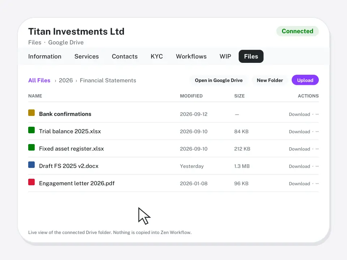The height and width of the screenshot is (260, 347).
Task: Download Draft FS 2025 v2.docx
Action: click(299, 166)
